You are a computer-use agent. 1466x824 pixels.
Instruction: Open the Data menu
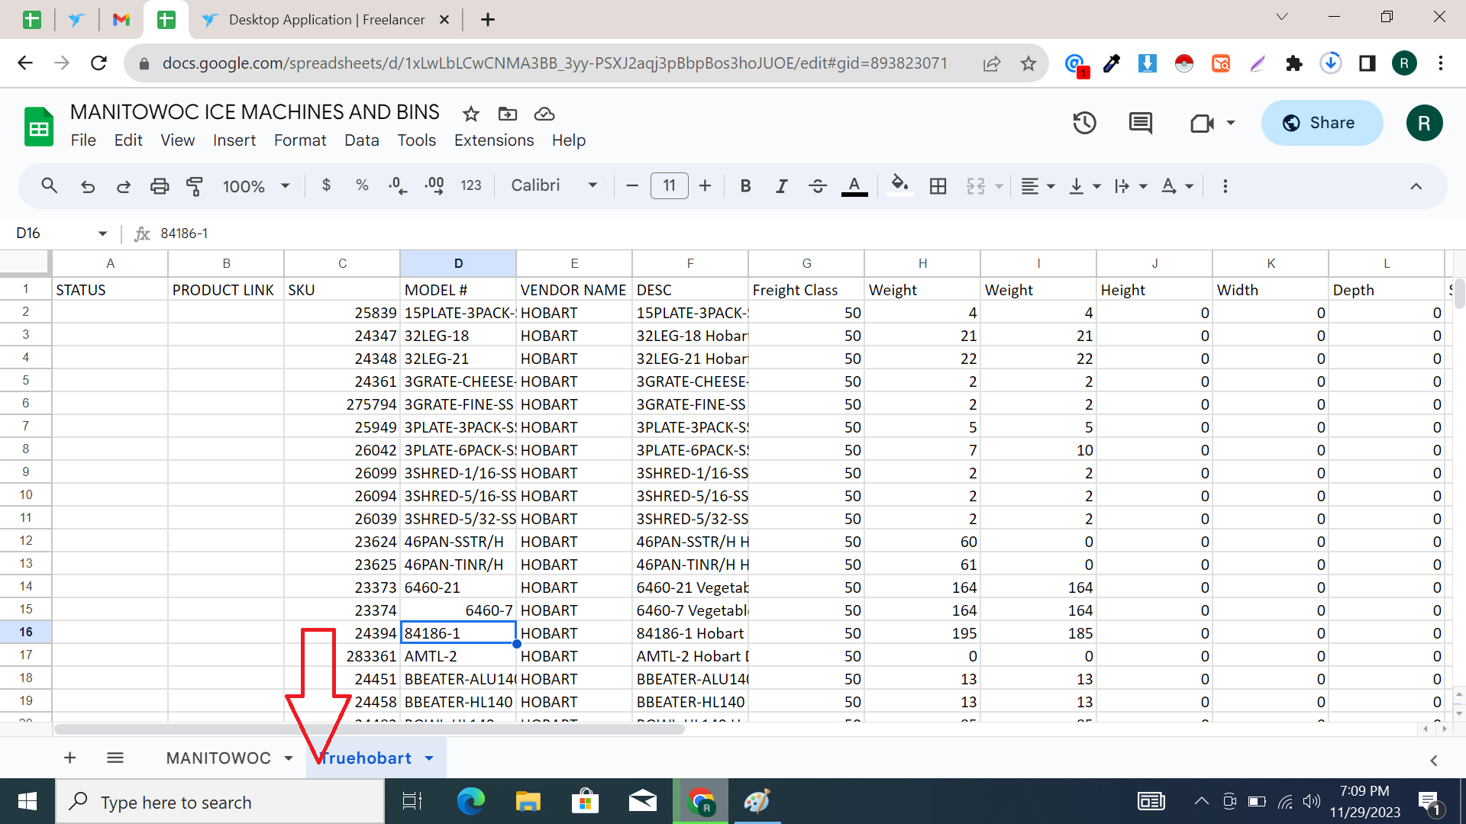click(x=362, y=140)
